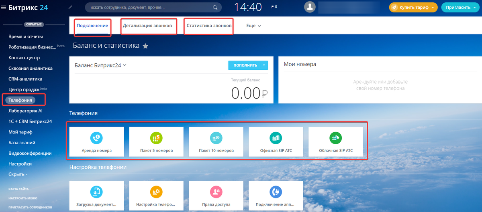Open Настройки in the sidebar
The image size is (482, 212).
pyautogui.click(x=20, y=164)
